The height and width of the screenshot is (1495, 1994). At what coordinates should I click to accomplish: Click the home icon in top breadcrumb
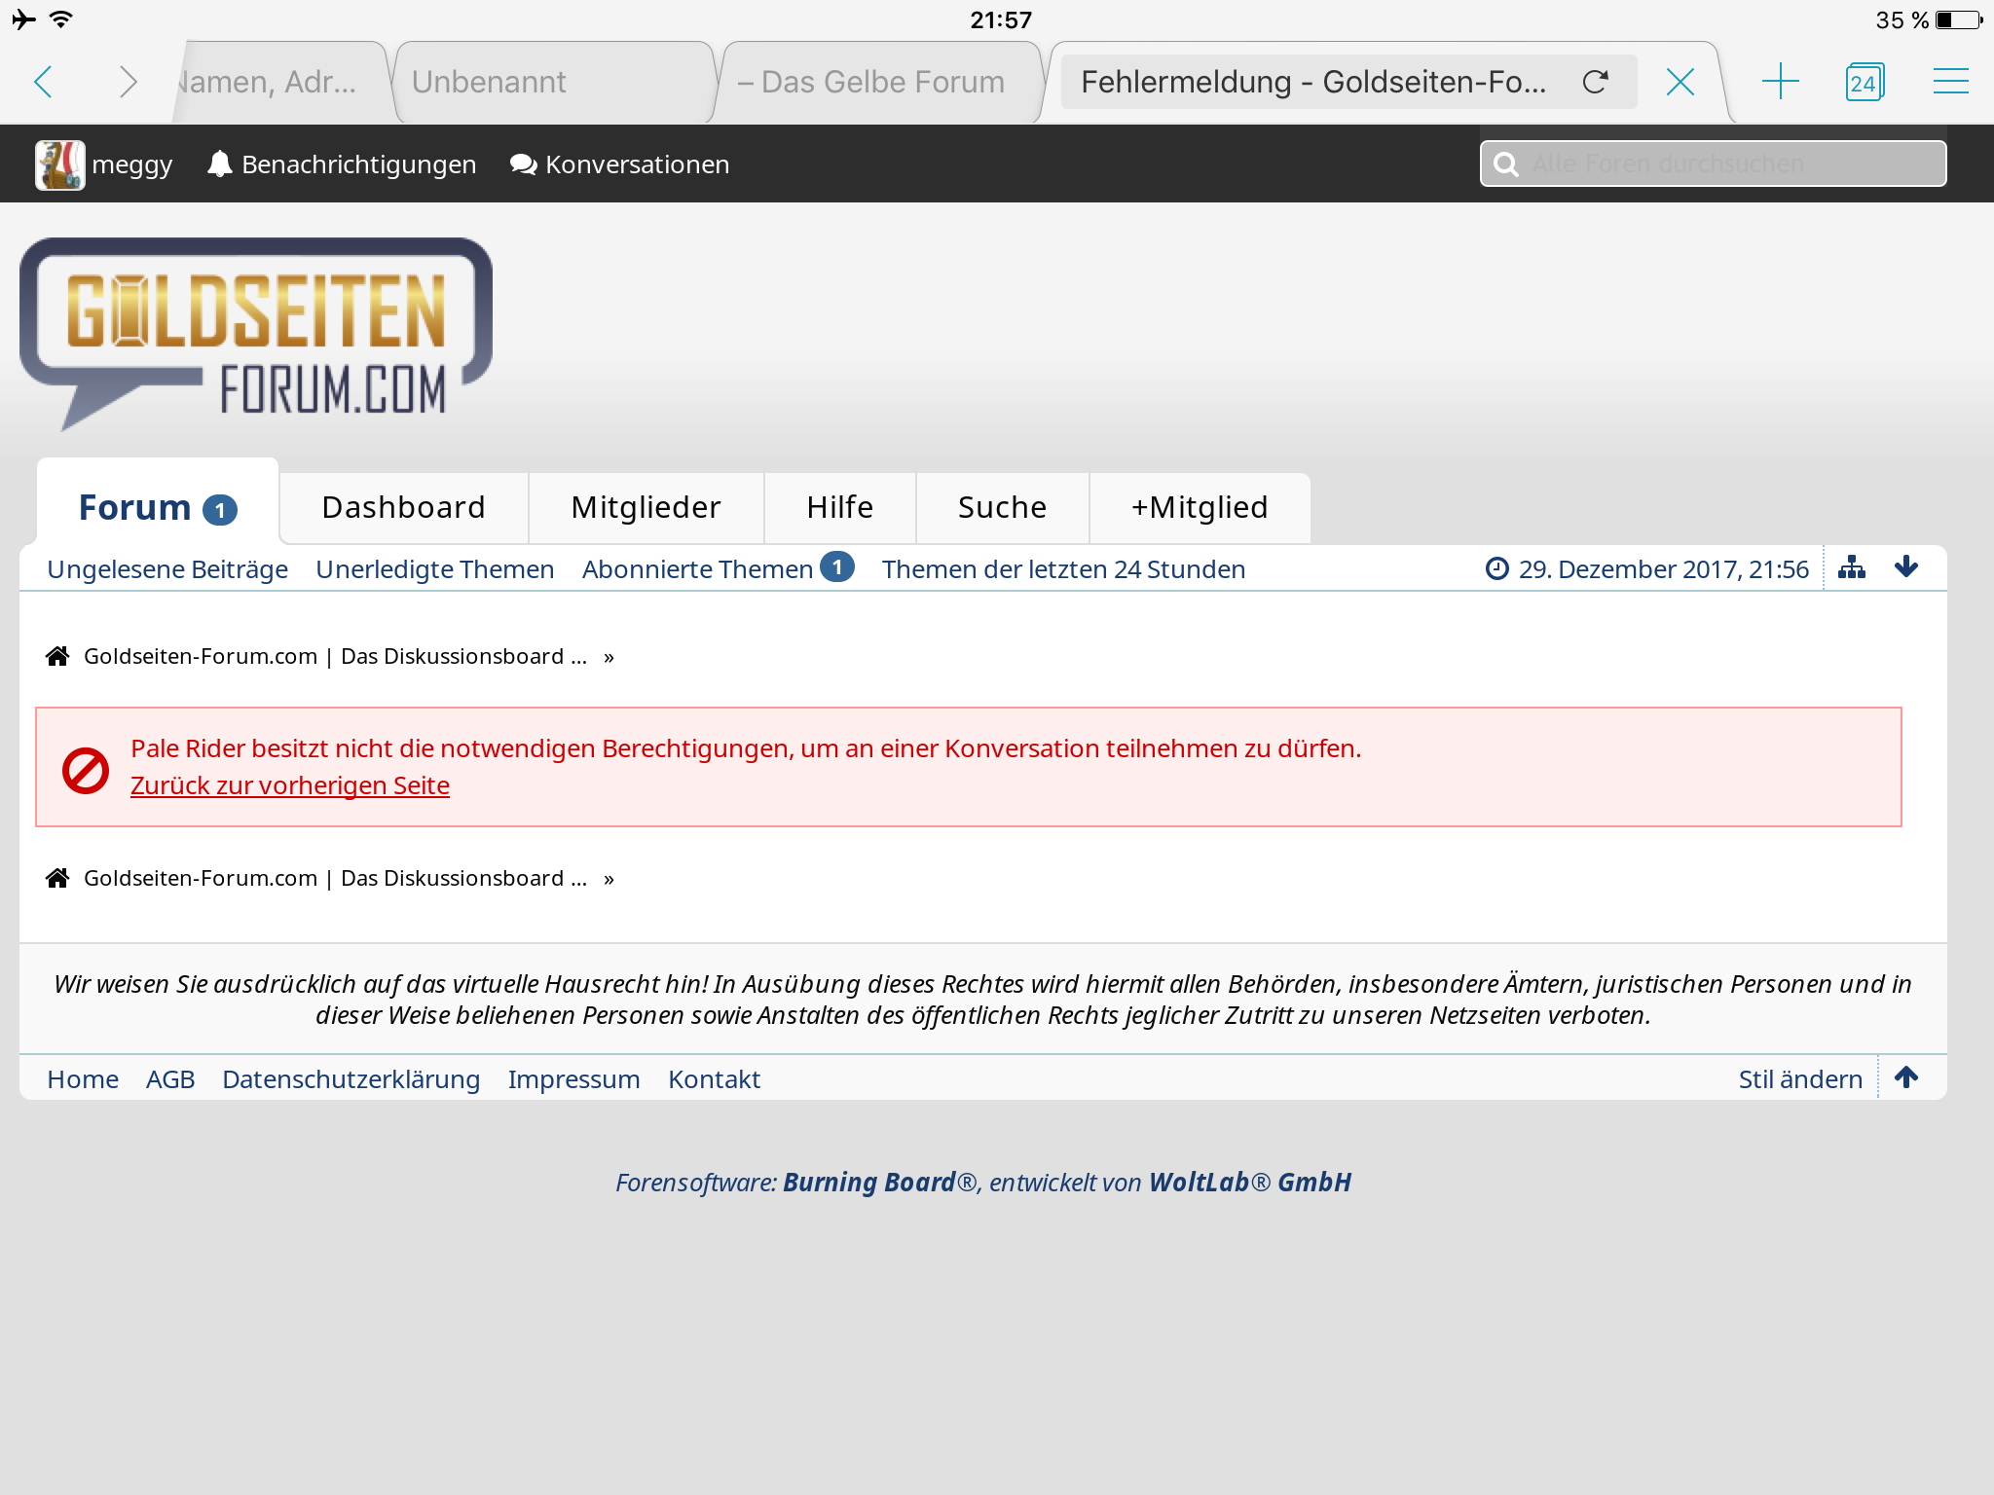[x=57, y=657]
